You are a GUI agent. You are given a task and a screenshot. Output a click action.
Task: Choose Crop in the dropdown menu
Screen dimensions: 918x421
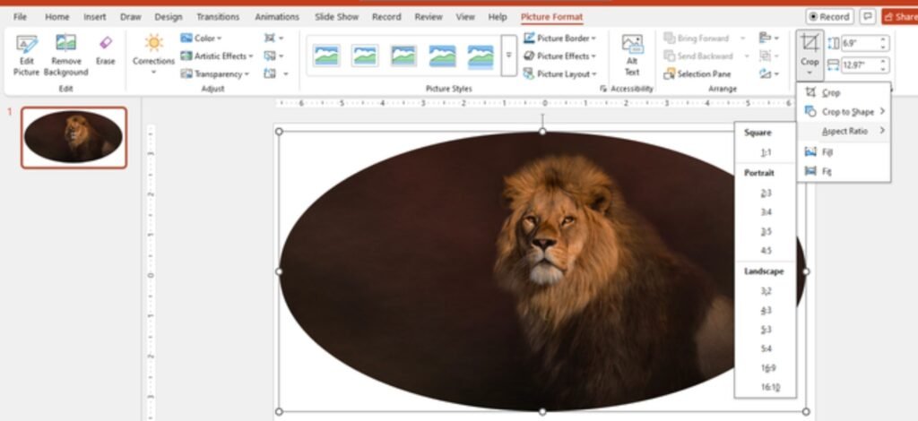point(844,92)
